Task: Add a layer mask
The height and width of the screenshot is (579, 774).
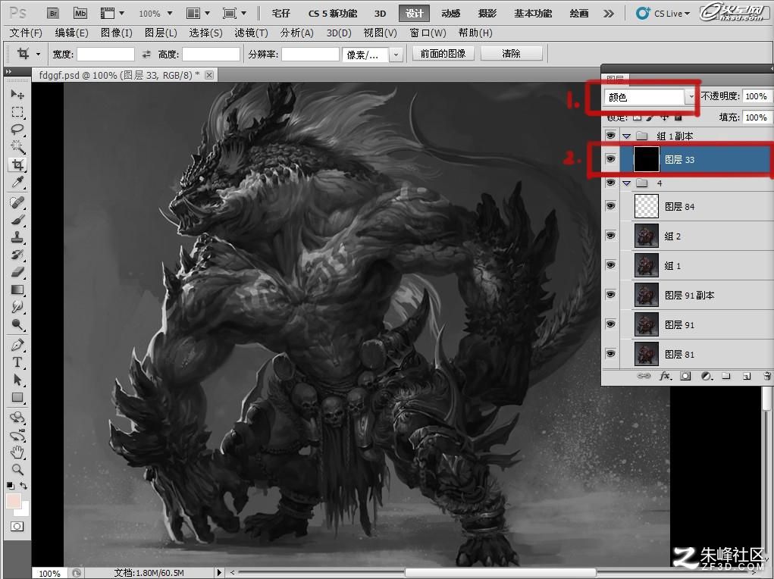Action: (x=685, y=376)
